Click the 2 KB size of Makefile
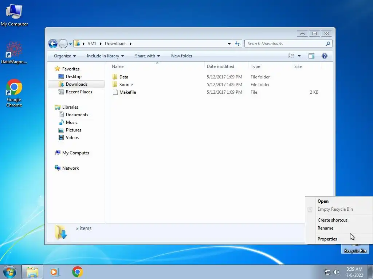Screen dimensions: 373x279 [314, 92]
